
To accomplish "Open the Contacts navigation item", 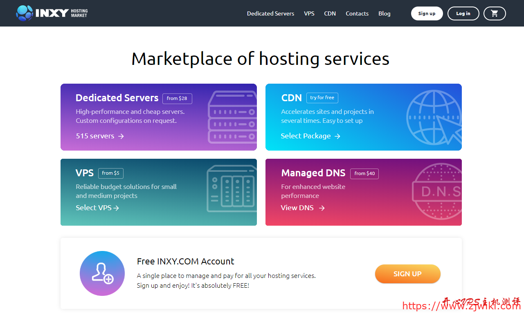I will [x=357, y=13].
